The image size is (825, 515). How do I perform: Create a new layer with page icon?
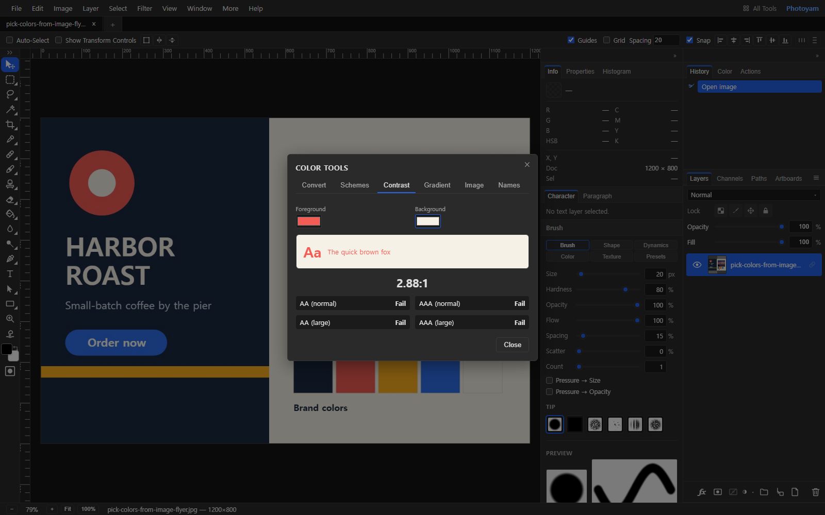(x=795, y=492)
